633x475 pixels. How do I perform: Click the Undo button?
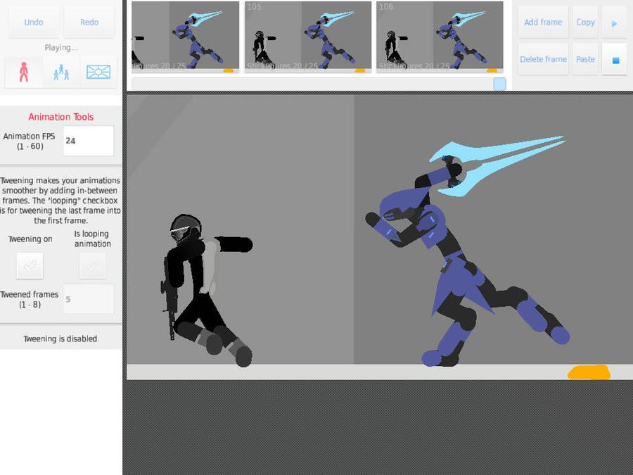(x=33, y=21)
